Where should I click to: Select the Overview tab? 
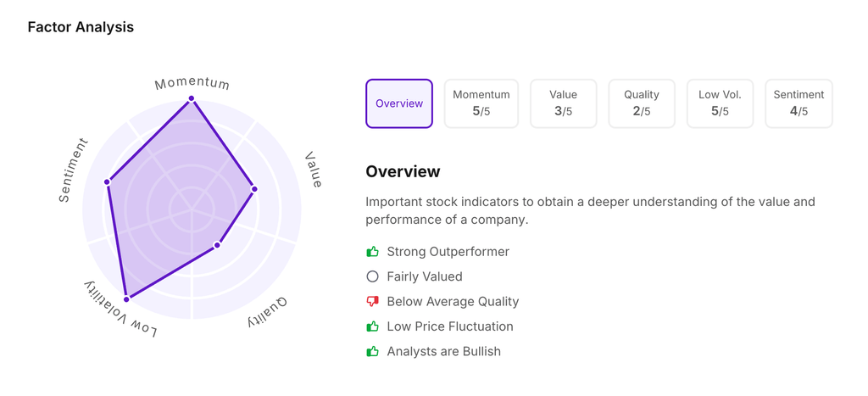pyautogui.click(x=399, y=103)
